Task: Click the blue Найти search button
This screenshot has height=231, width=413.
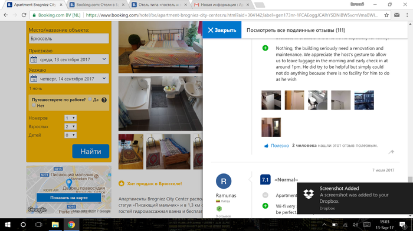Action: point(91,151)
